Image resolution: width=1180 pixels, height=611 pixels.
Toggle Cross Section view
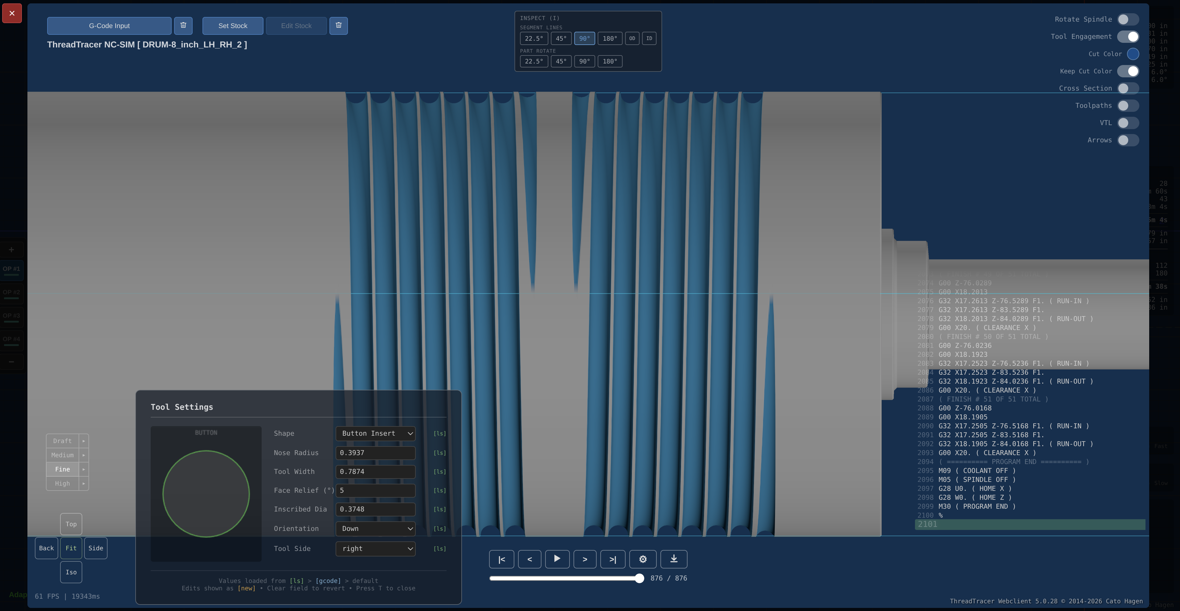click(1128, 88)
